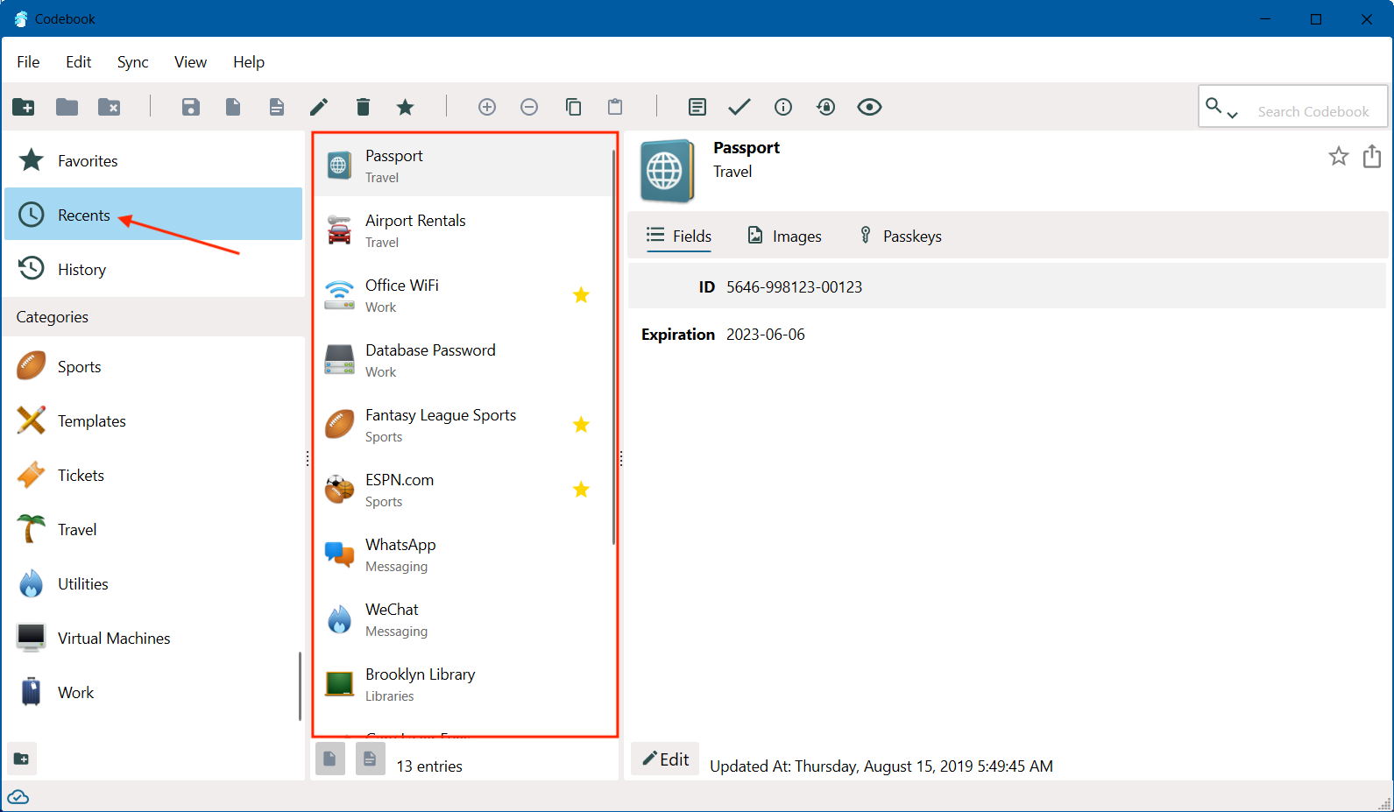This screenshot has width=1394, height=812.
Task: Toggle favorite star outline for Passport entry
Action: [x=1339, y=157]
